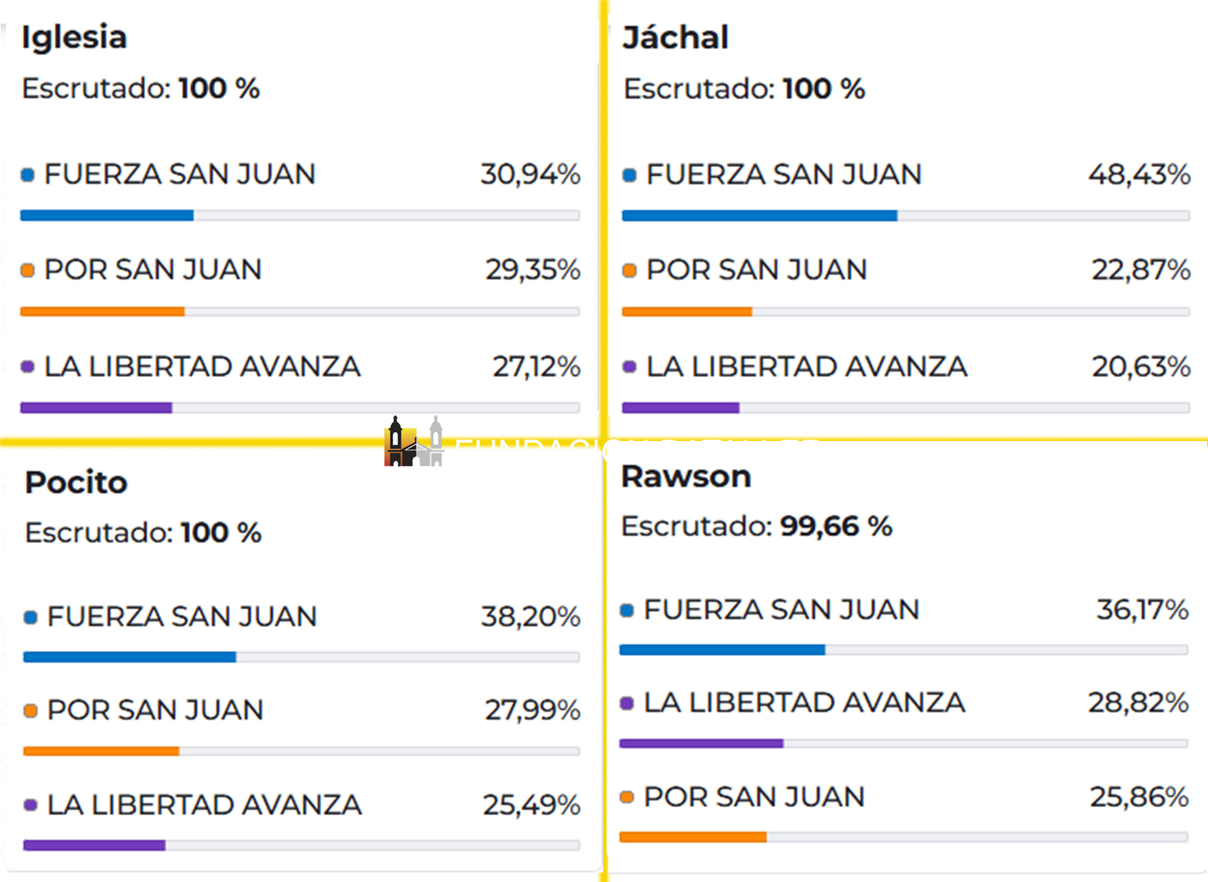Viewport: 1208px width, 882px height.
Task: Select the Jáchal department heading
Action: click(x=676, y=38)
